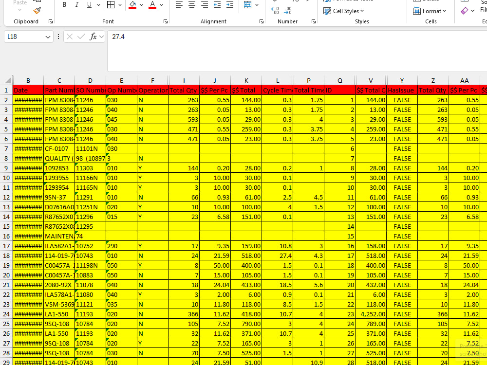
Task: Click header cell 'HasIssue'
Action: tap(402, 91)
